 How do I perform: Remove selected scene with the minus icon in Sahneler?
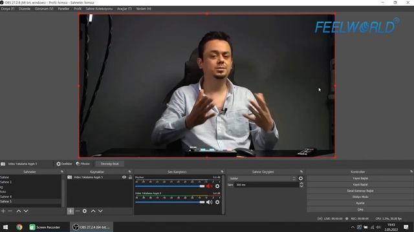[10, 211]
